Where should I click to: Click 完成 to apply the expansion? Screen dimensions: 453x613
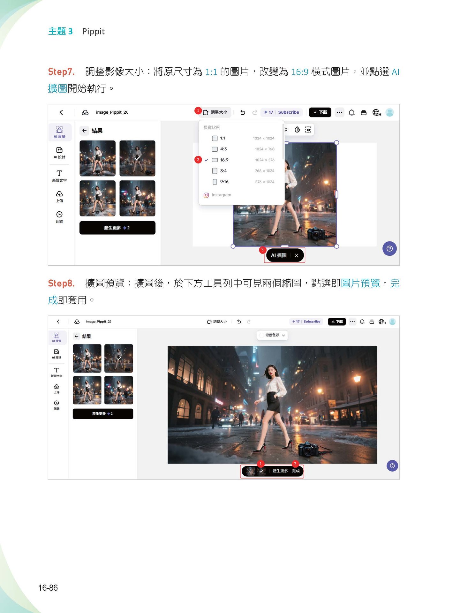pyautogui.click(x=296, y=471)
